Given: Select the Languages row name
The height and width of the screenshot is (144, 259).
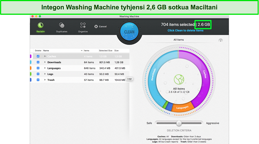Looking at the screenshot, I should (54, 68).
